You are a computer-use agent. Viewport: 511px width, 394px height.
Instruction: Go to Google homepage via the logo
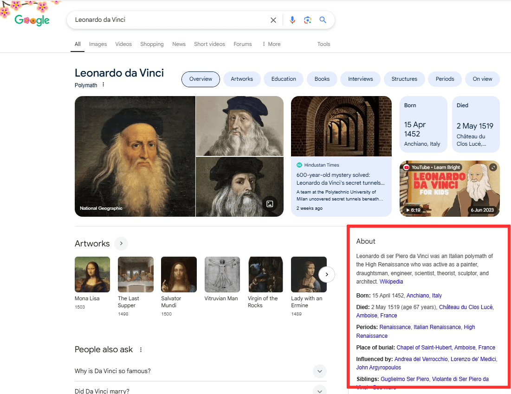32,20
